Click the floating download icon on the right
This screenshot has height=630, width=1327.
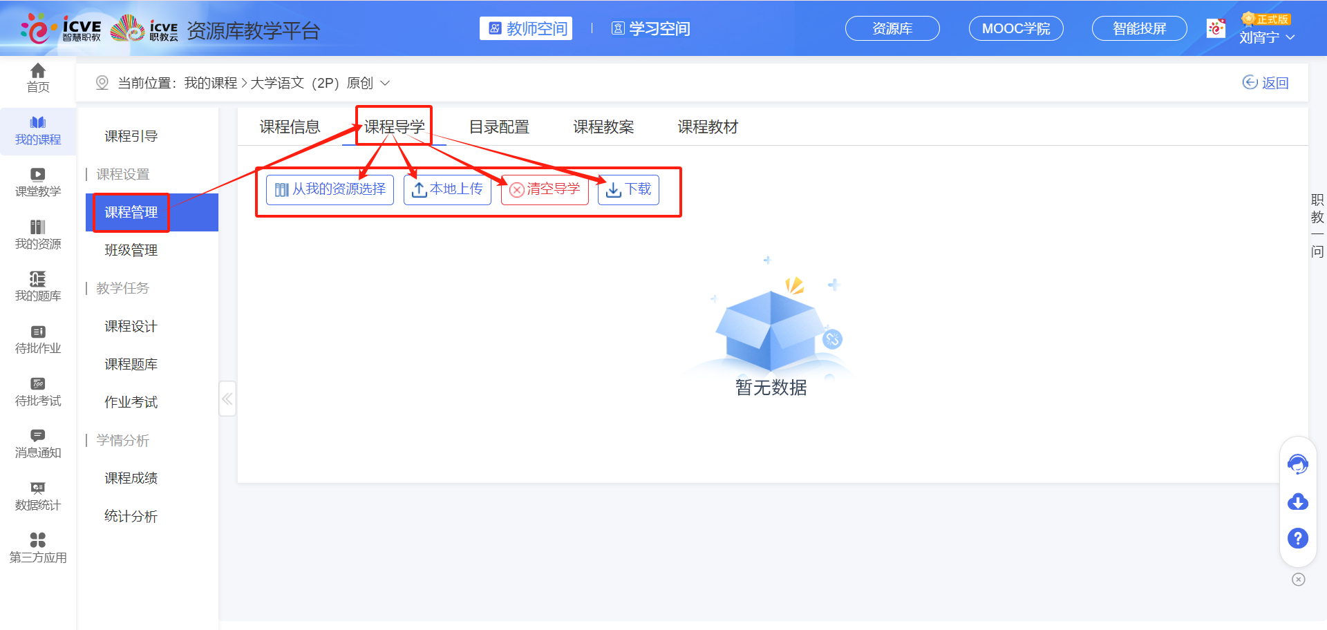[x=1298, y=502]
